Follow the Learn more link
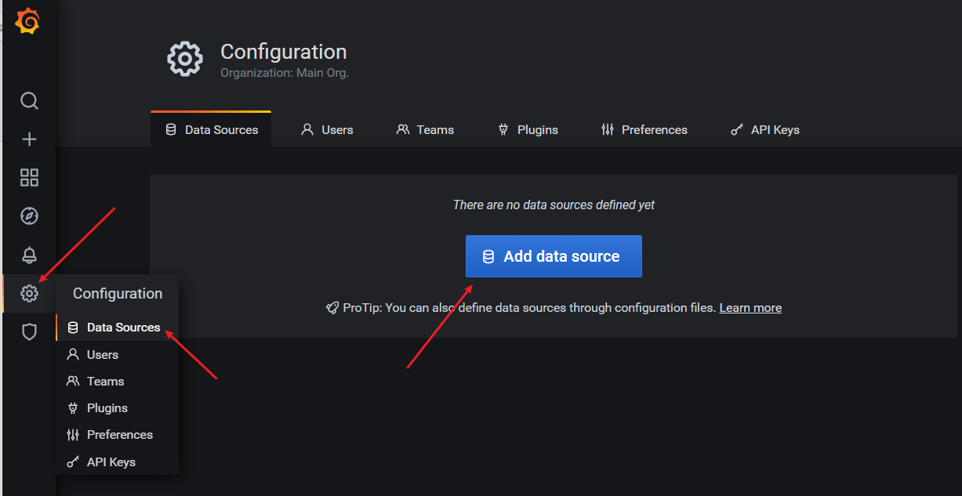Screen dimensions: 962x496 click(750, 308)
